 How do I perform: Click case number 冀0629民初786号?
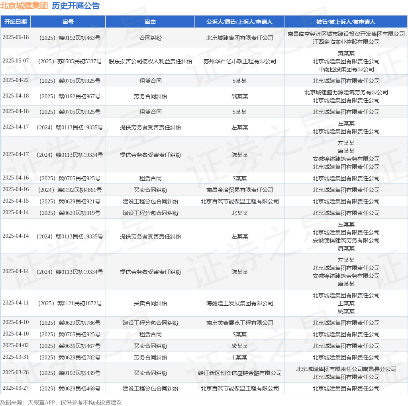[68, 323]
